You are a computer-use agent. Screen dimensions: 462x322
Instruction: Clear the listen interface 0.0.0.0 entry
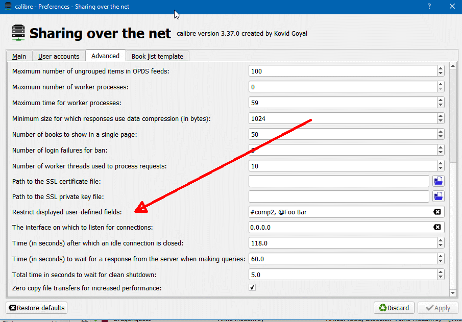pyautogui.click(x=437, y=227)
